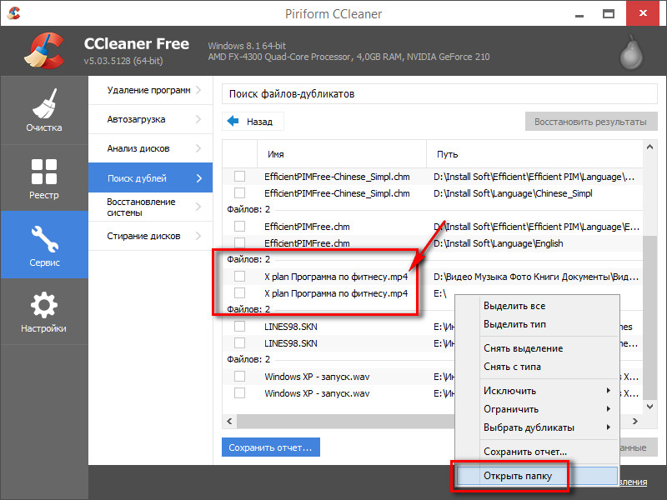Image resolution: width=667 pixels, height=500 pixels.
Task: Check second LINES98.SKN file
Action: (x=239, y=342)
